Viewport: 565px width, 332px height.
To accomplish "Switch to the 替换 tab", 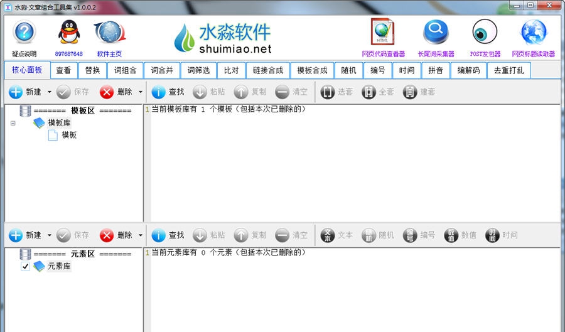I will tap(93, 70).
